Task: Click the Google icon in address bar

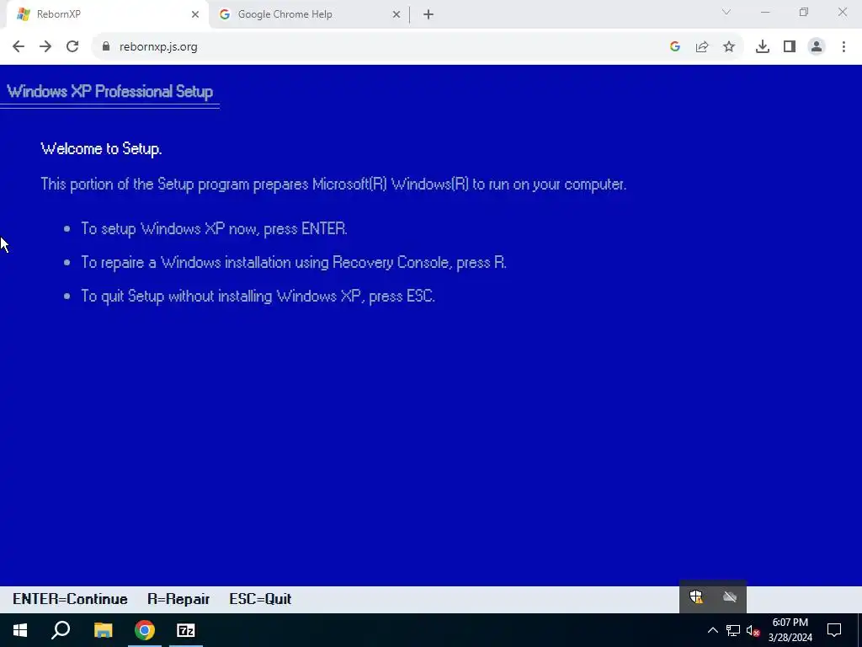Action: tap(675, 46)
